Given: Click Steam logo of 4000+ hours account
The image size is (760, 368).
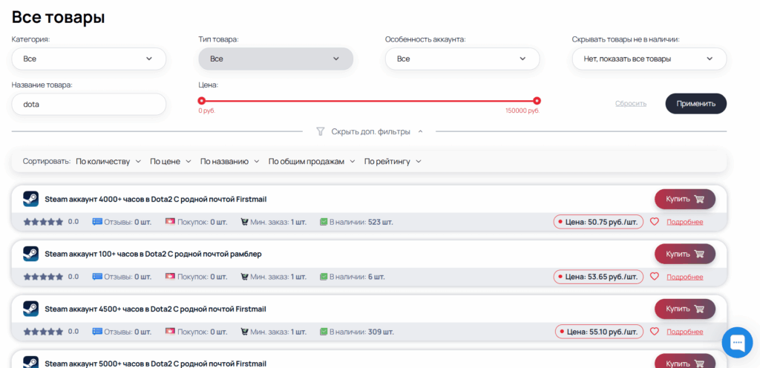Looking at the screenshot, I should [x=30, y=199].
